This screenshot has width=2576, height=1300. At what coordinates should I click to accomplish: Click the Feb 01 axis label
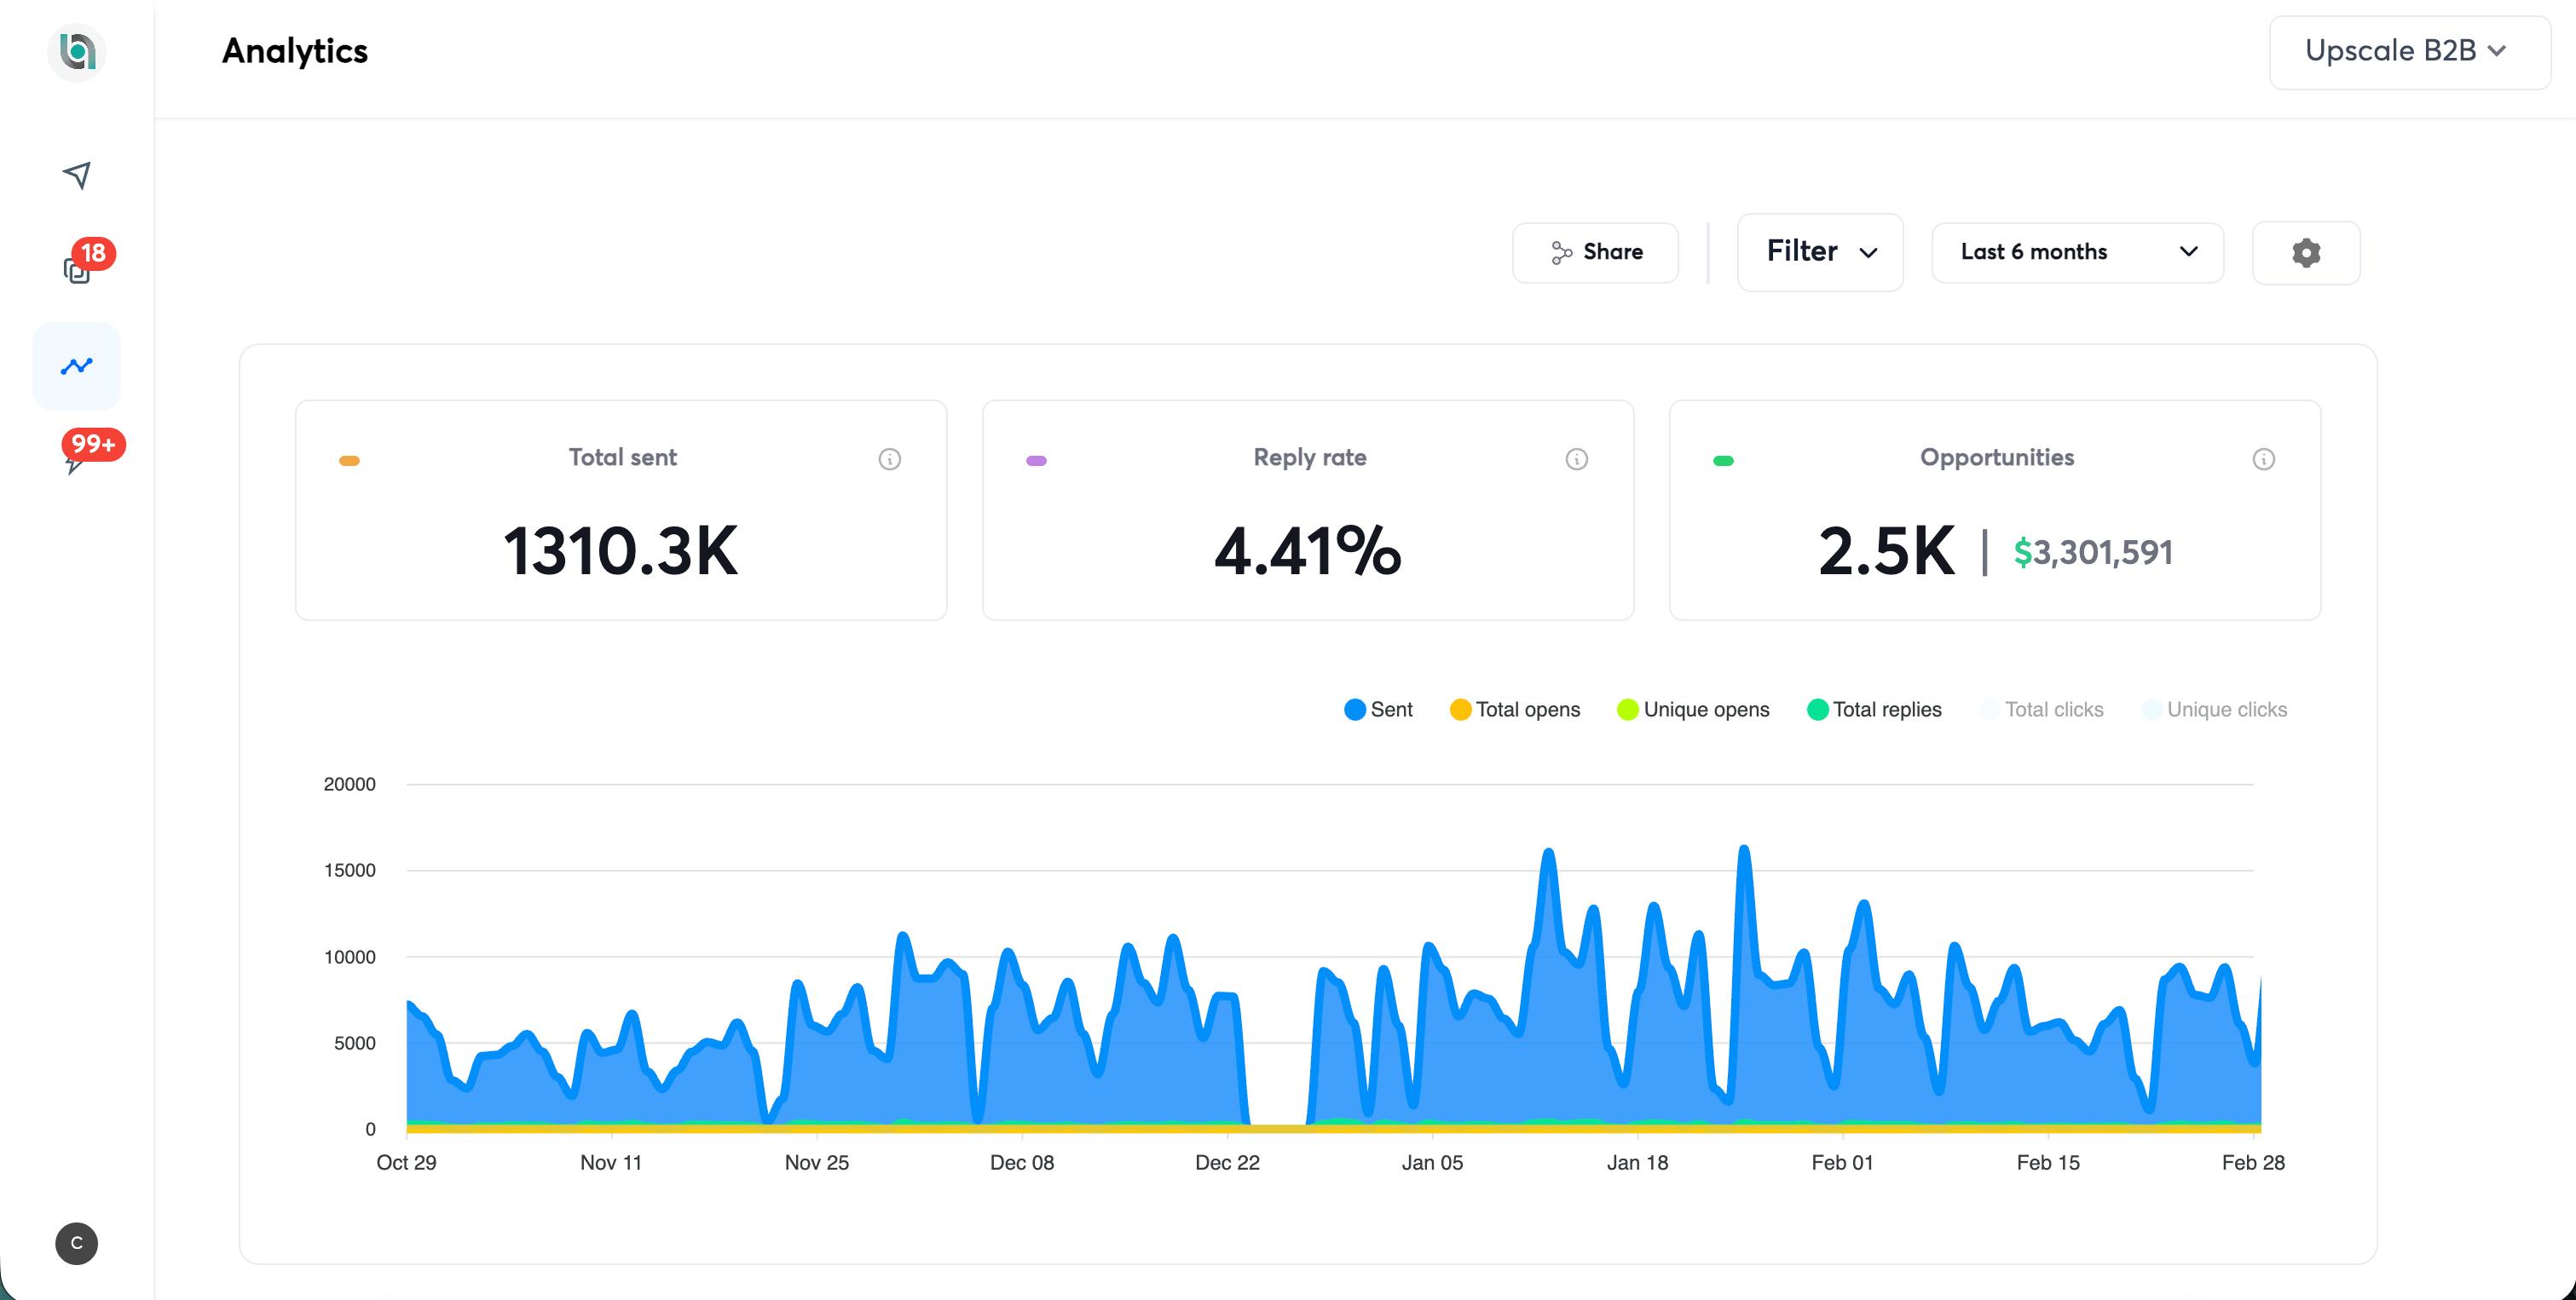coord(1842,1162)
